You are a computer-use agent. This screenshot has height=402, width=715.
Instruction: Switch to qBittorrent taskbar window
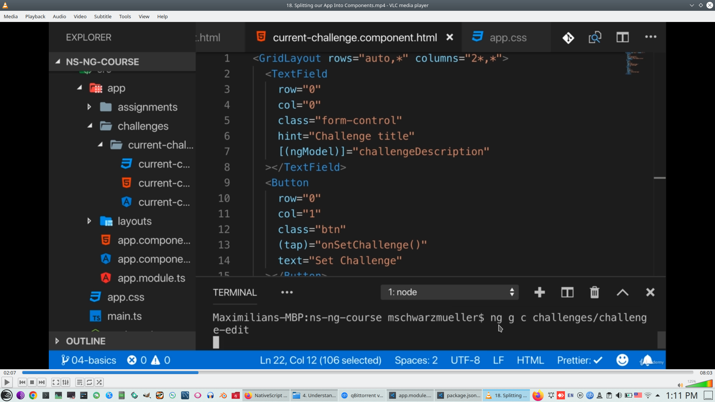[x=362, y=395]
